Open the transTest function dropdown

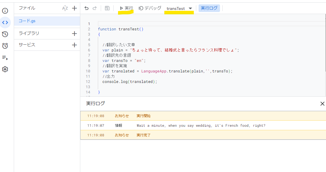pyautogui.click(x=179, y=8)
